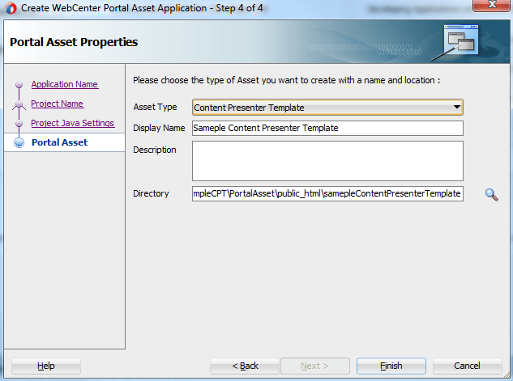Click the Portal Asset step bullet icon
The image size is (513, 381).
click(x=19, y=142)
